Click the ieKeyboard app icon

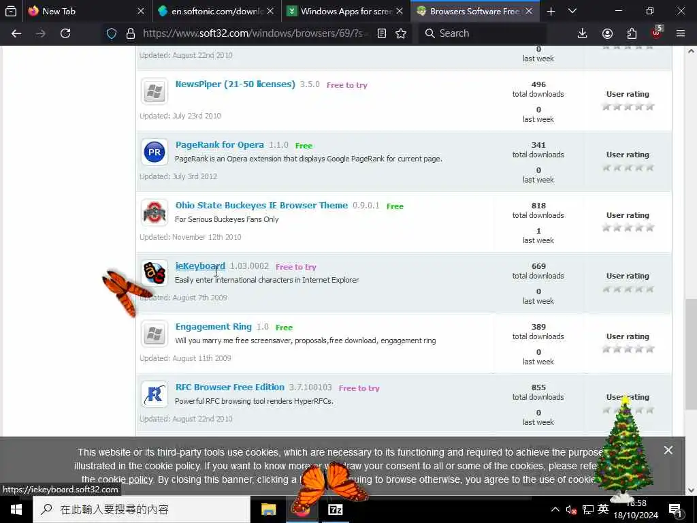(155, 273)
